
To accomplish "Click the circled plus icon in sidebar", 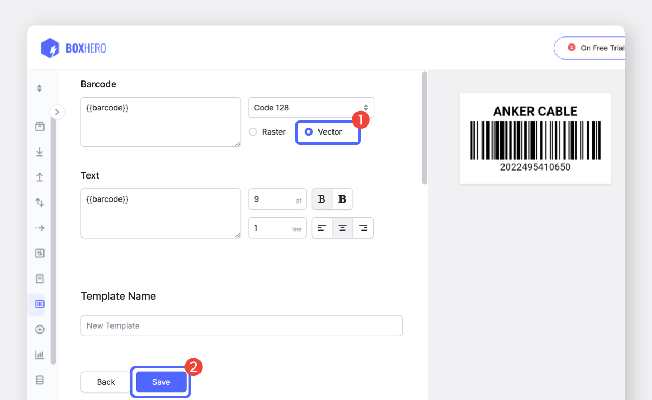I will pyautogui.click(x=40, y=330).
